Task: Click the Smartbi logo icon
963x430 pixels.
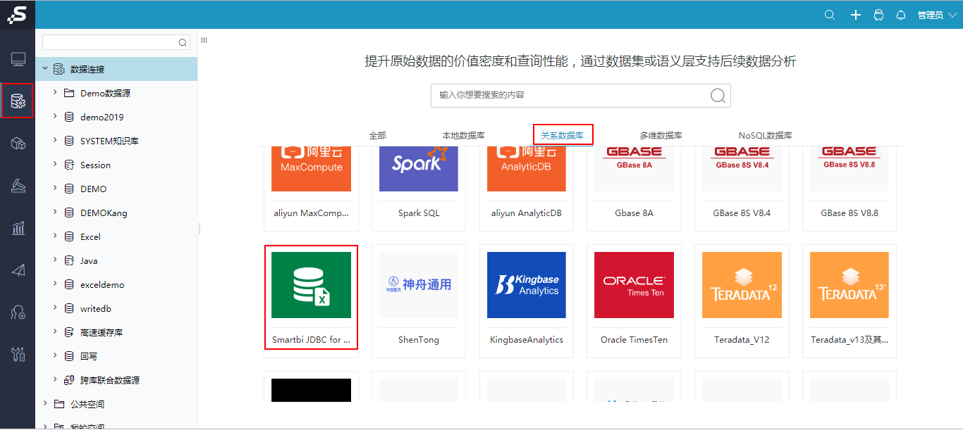Action: pos(17,15)
